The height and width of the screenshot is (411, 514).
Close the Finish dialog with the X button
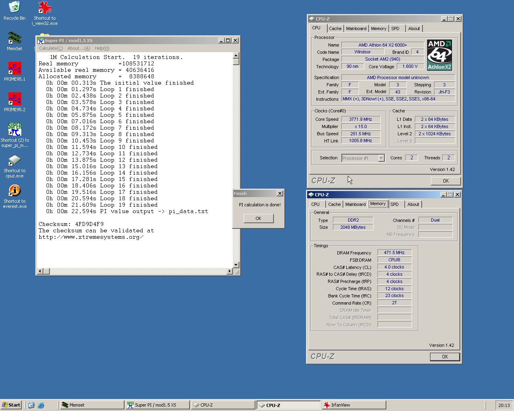pyautogui.click(x=280, y=193)
